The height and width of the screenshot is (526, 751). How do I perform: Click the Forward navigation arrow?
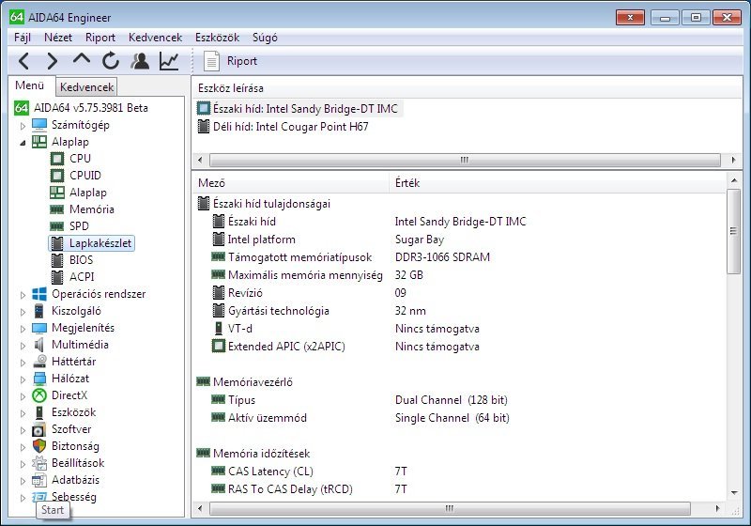pyautogui.click(x=53, y=61)
